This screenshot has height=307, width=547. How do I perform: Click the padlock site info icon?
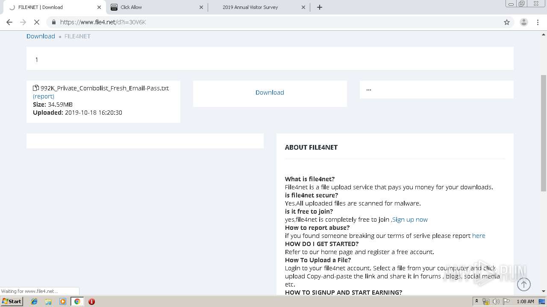click(x=53, y=22)
